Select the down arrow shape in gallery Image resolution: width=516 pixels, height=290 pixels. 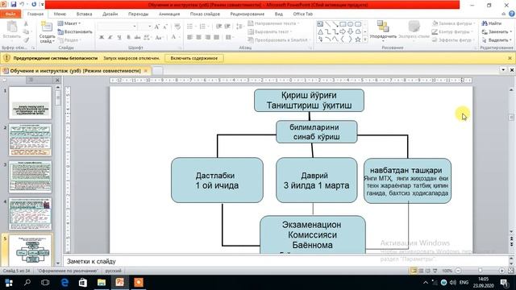click(x=351, y=32)
